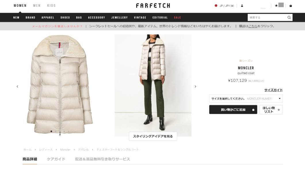Switch to the ケアガイド tab
Screen dimensions: 305x173
pyautogui.click(x=56, y=159)
